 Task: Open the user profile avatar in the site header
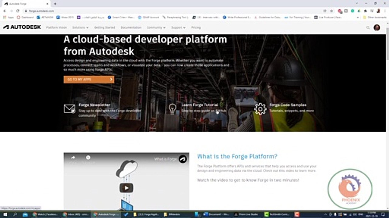377,28
